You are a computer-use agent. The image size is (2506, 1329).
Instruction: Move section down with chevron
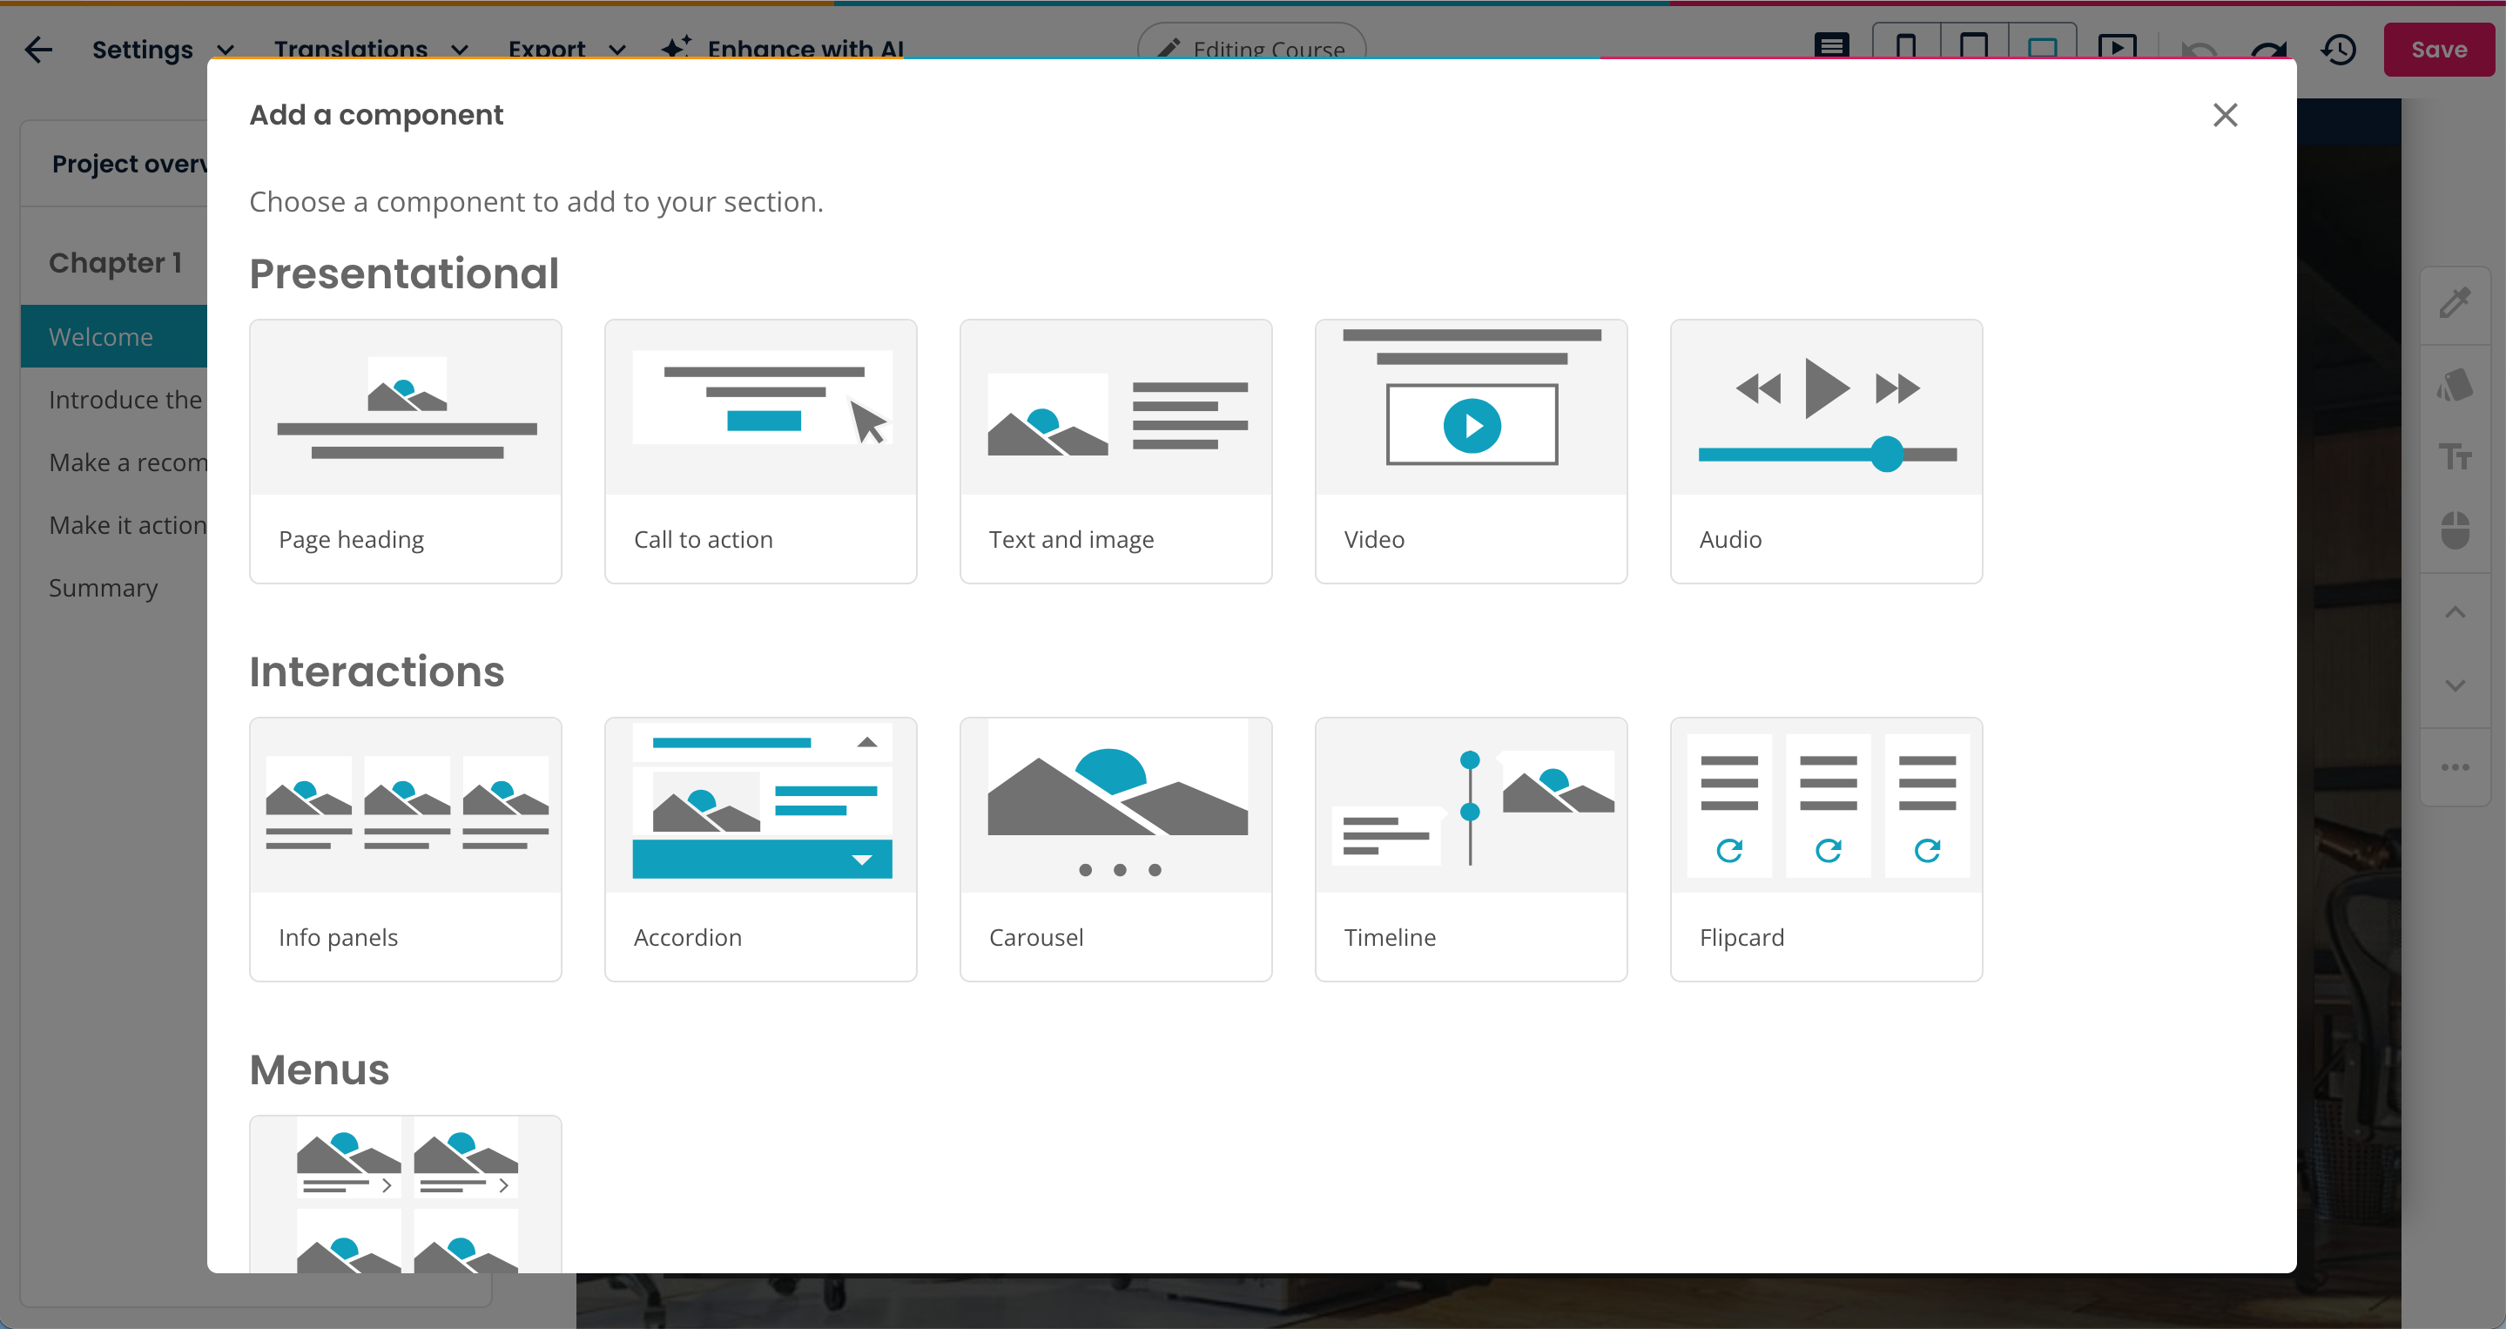tap(2455, 686)
